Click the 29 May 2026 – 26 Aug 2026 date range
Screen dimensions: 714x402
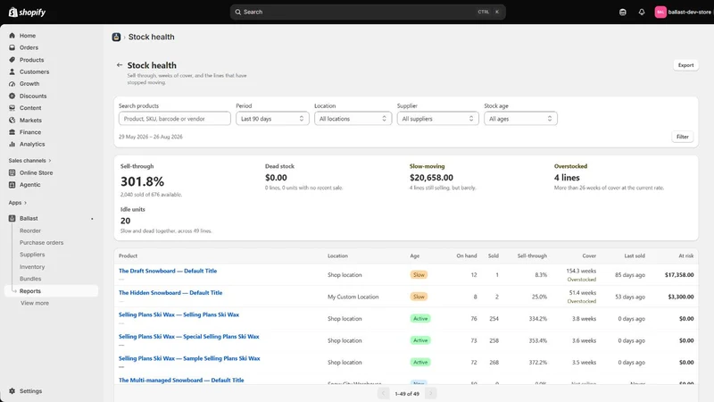click(150, 137)
